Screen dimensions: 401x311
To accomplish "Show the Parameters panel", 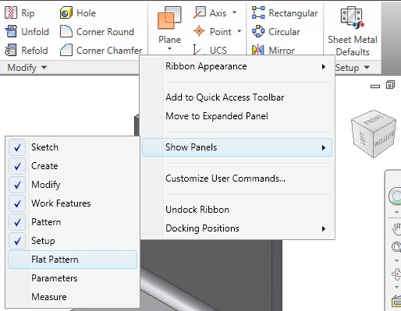I will [73, 278].
